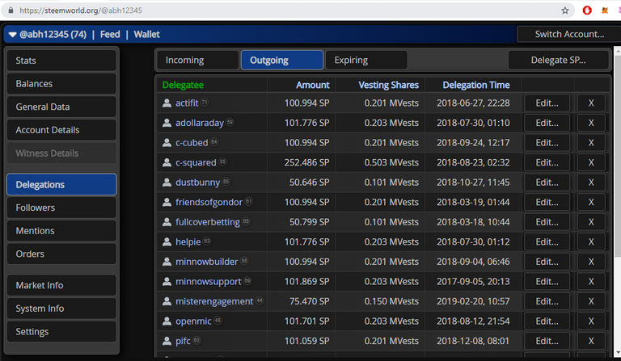
Task: Sort table by Amount column header
Action: click(x=312, y=85)
